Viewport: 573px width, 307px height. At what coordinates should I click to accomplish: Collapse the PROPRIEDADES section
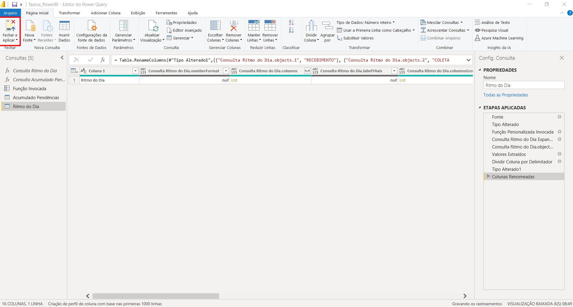point(480,70)
